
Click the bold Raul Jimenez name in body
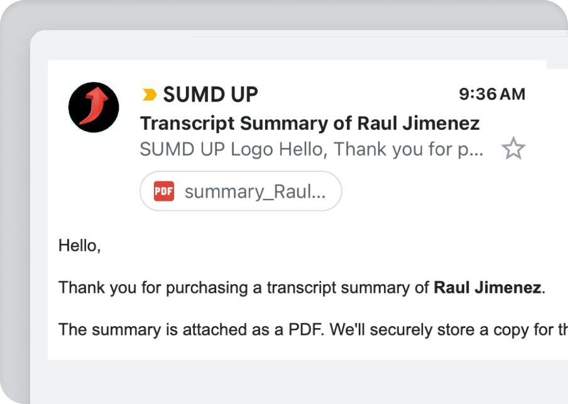pos(487,287)
